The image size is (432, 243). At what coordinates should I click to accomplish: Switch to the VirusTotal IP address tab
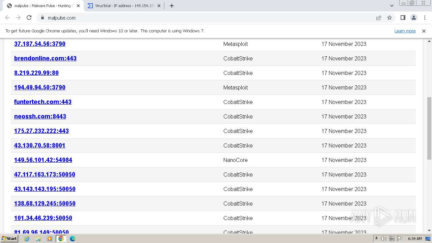[x=124, y=6]
